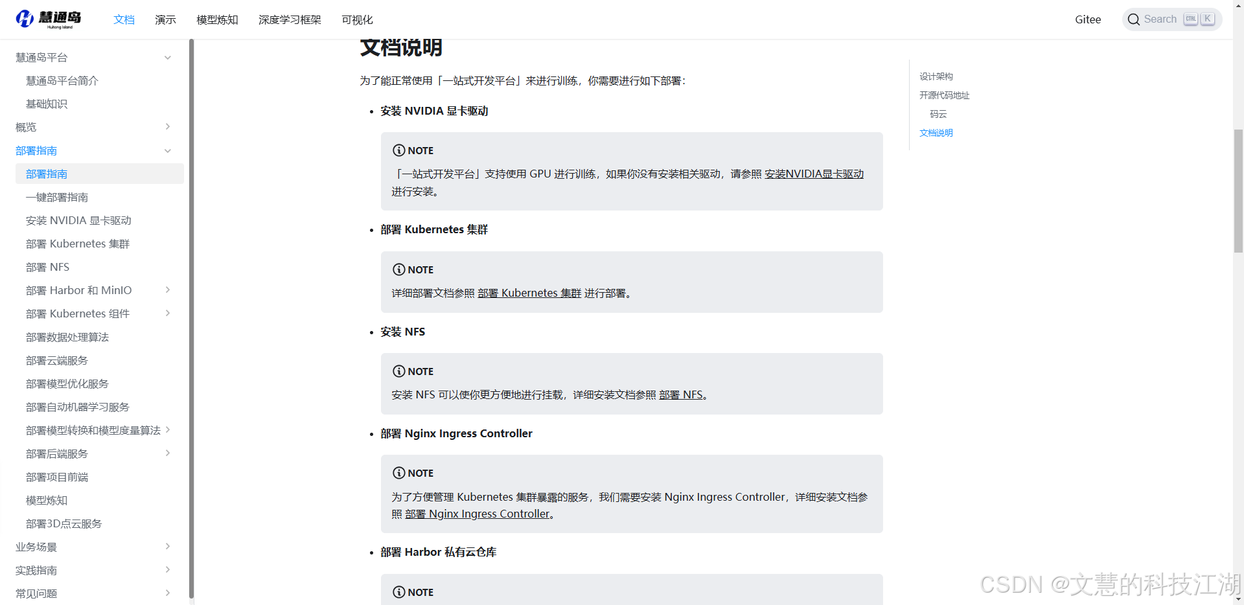Open the 文档 top navigation tab
The width and height of the screenshot is (1244, 605).
pos(124,19)
